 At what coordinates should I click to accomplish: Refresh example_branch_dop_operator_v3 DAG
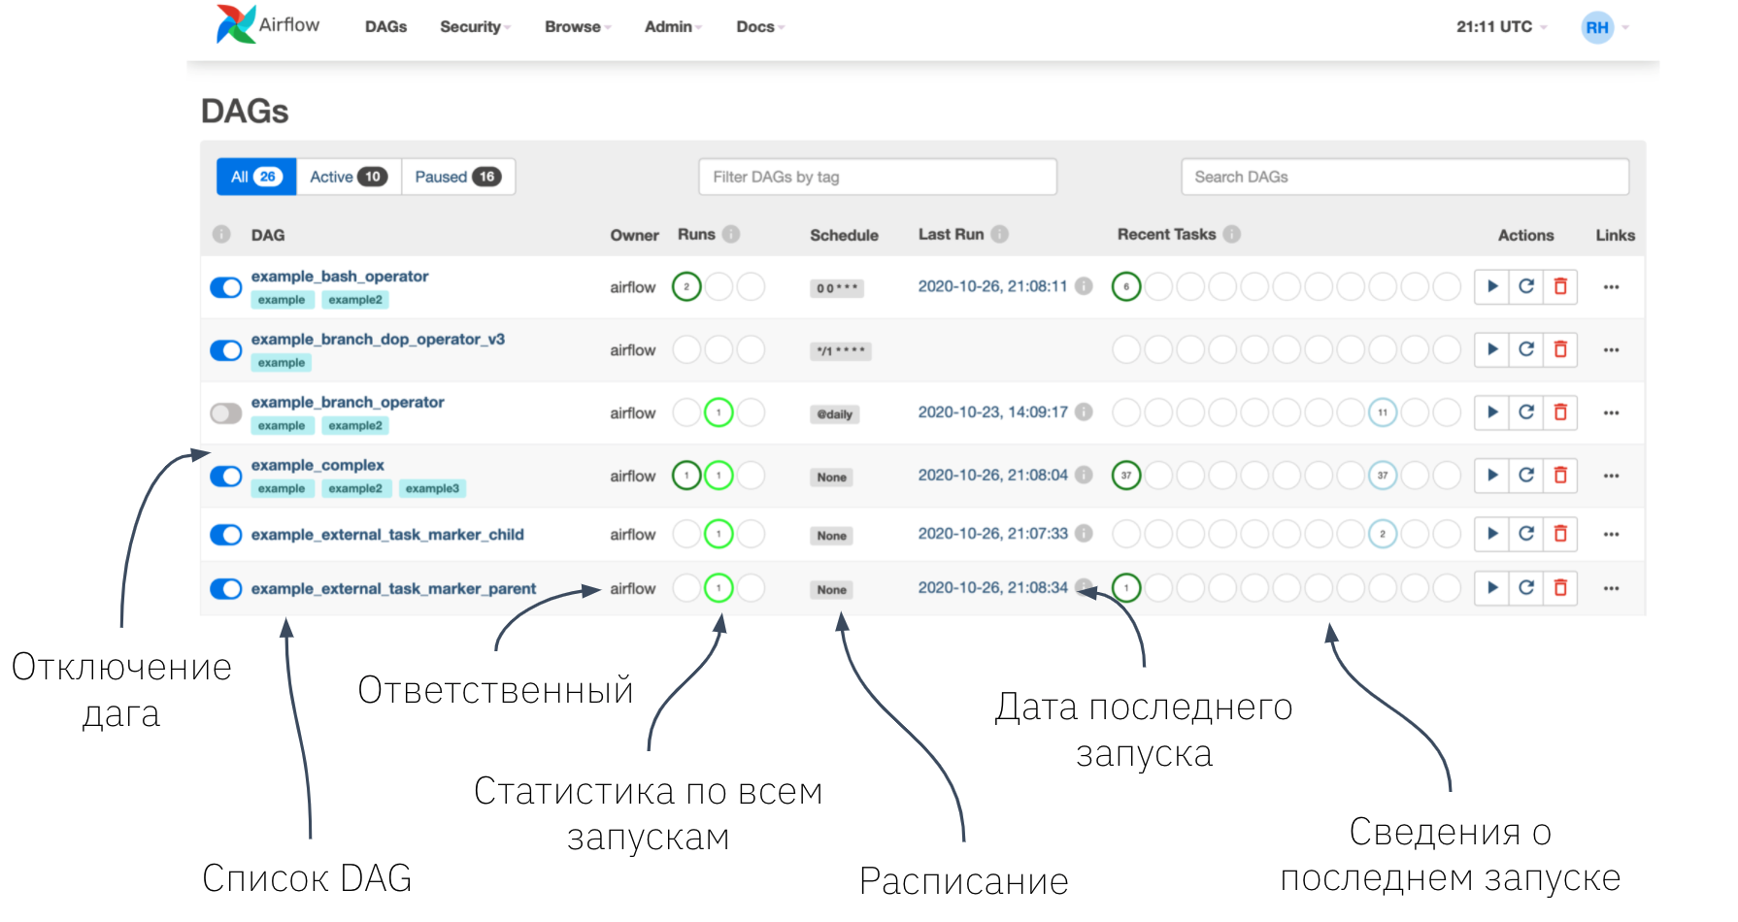point(1526,349)
